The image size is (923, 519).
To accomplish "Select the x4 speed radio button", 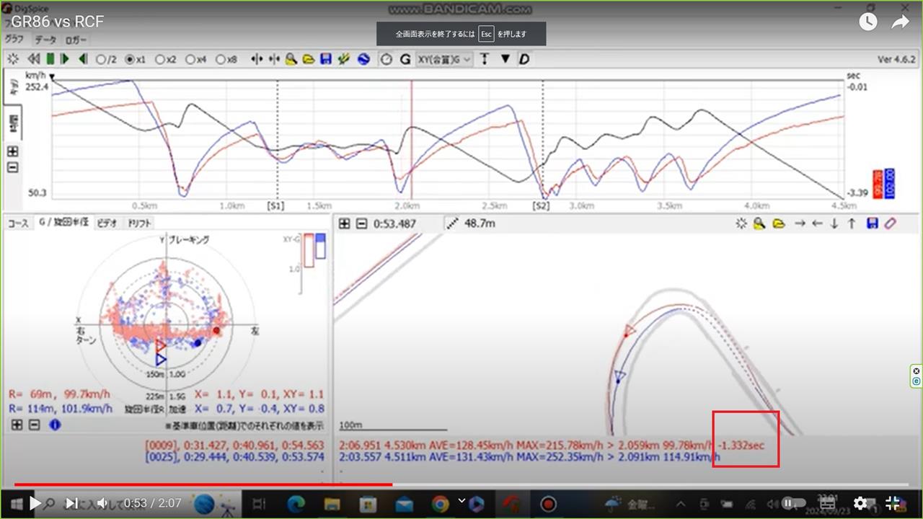I will tap(196, 60).
